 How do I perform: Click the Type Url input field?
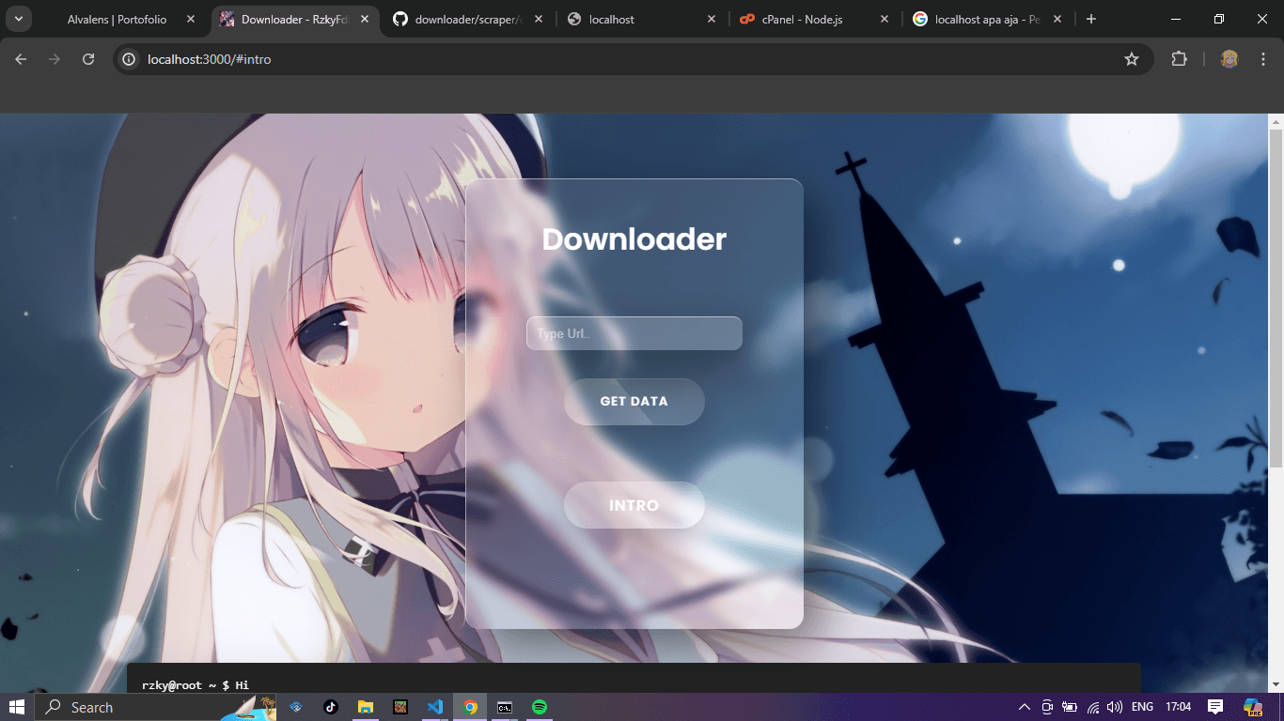coord(634,333)
